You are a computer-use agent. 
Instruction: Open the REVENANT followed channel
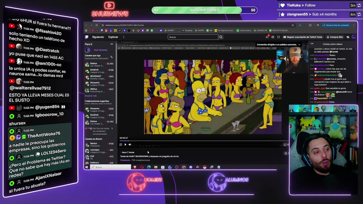pos(99,77)
